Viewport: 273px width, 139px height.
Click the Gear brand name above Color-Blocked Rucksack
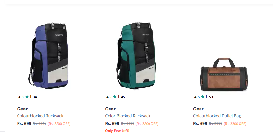tap(110, 109)
